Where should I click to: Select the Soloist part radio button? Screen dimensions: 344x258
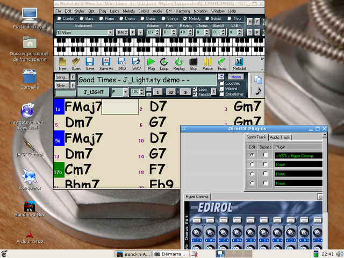[x=207, y=19]
